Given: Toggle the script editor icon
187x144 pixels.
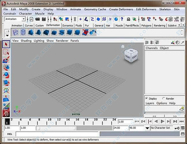Looking at the screenshot, I should click(183, 134).
